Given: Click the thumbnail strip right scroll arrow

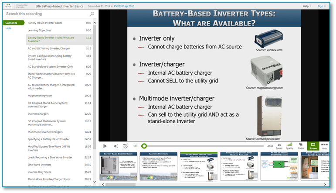Looking at the screenshot, I should [325, 184].
